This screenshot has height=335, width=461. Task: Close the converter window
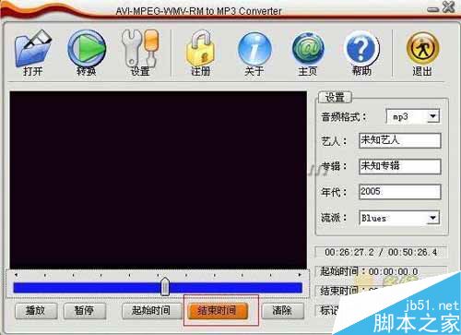(x=449, y=6)
